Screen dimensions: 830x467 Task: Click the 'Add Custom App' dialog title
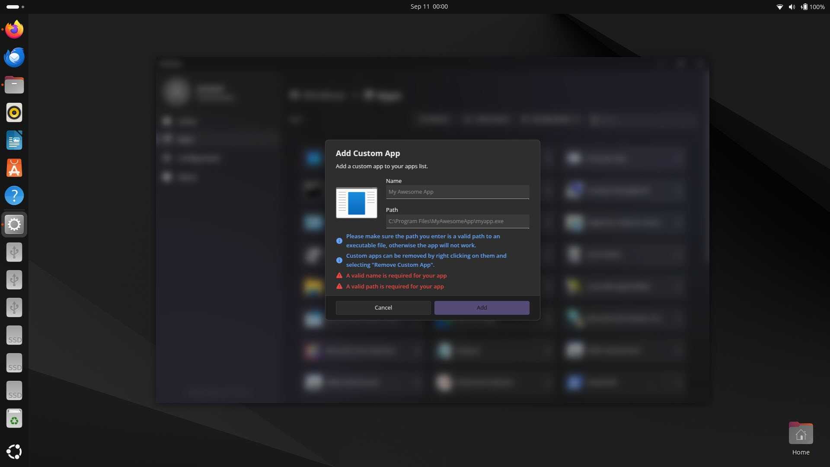click(368, 154)
